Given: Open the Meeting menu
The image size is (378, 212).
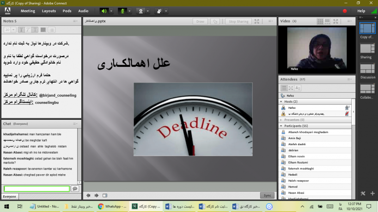Looking at the screenshot, I should tap(28, 11).
